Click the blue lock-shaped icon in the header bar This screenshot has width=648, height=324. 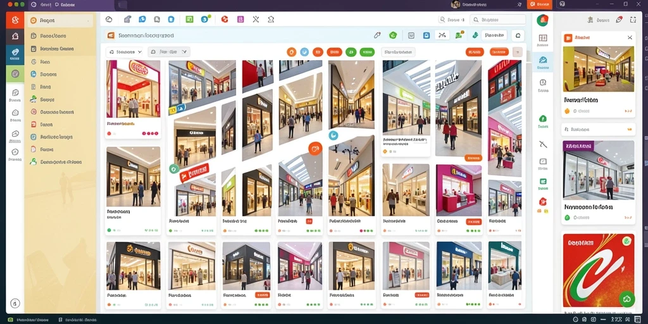point(427,35)
